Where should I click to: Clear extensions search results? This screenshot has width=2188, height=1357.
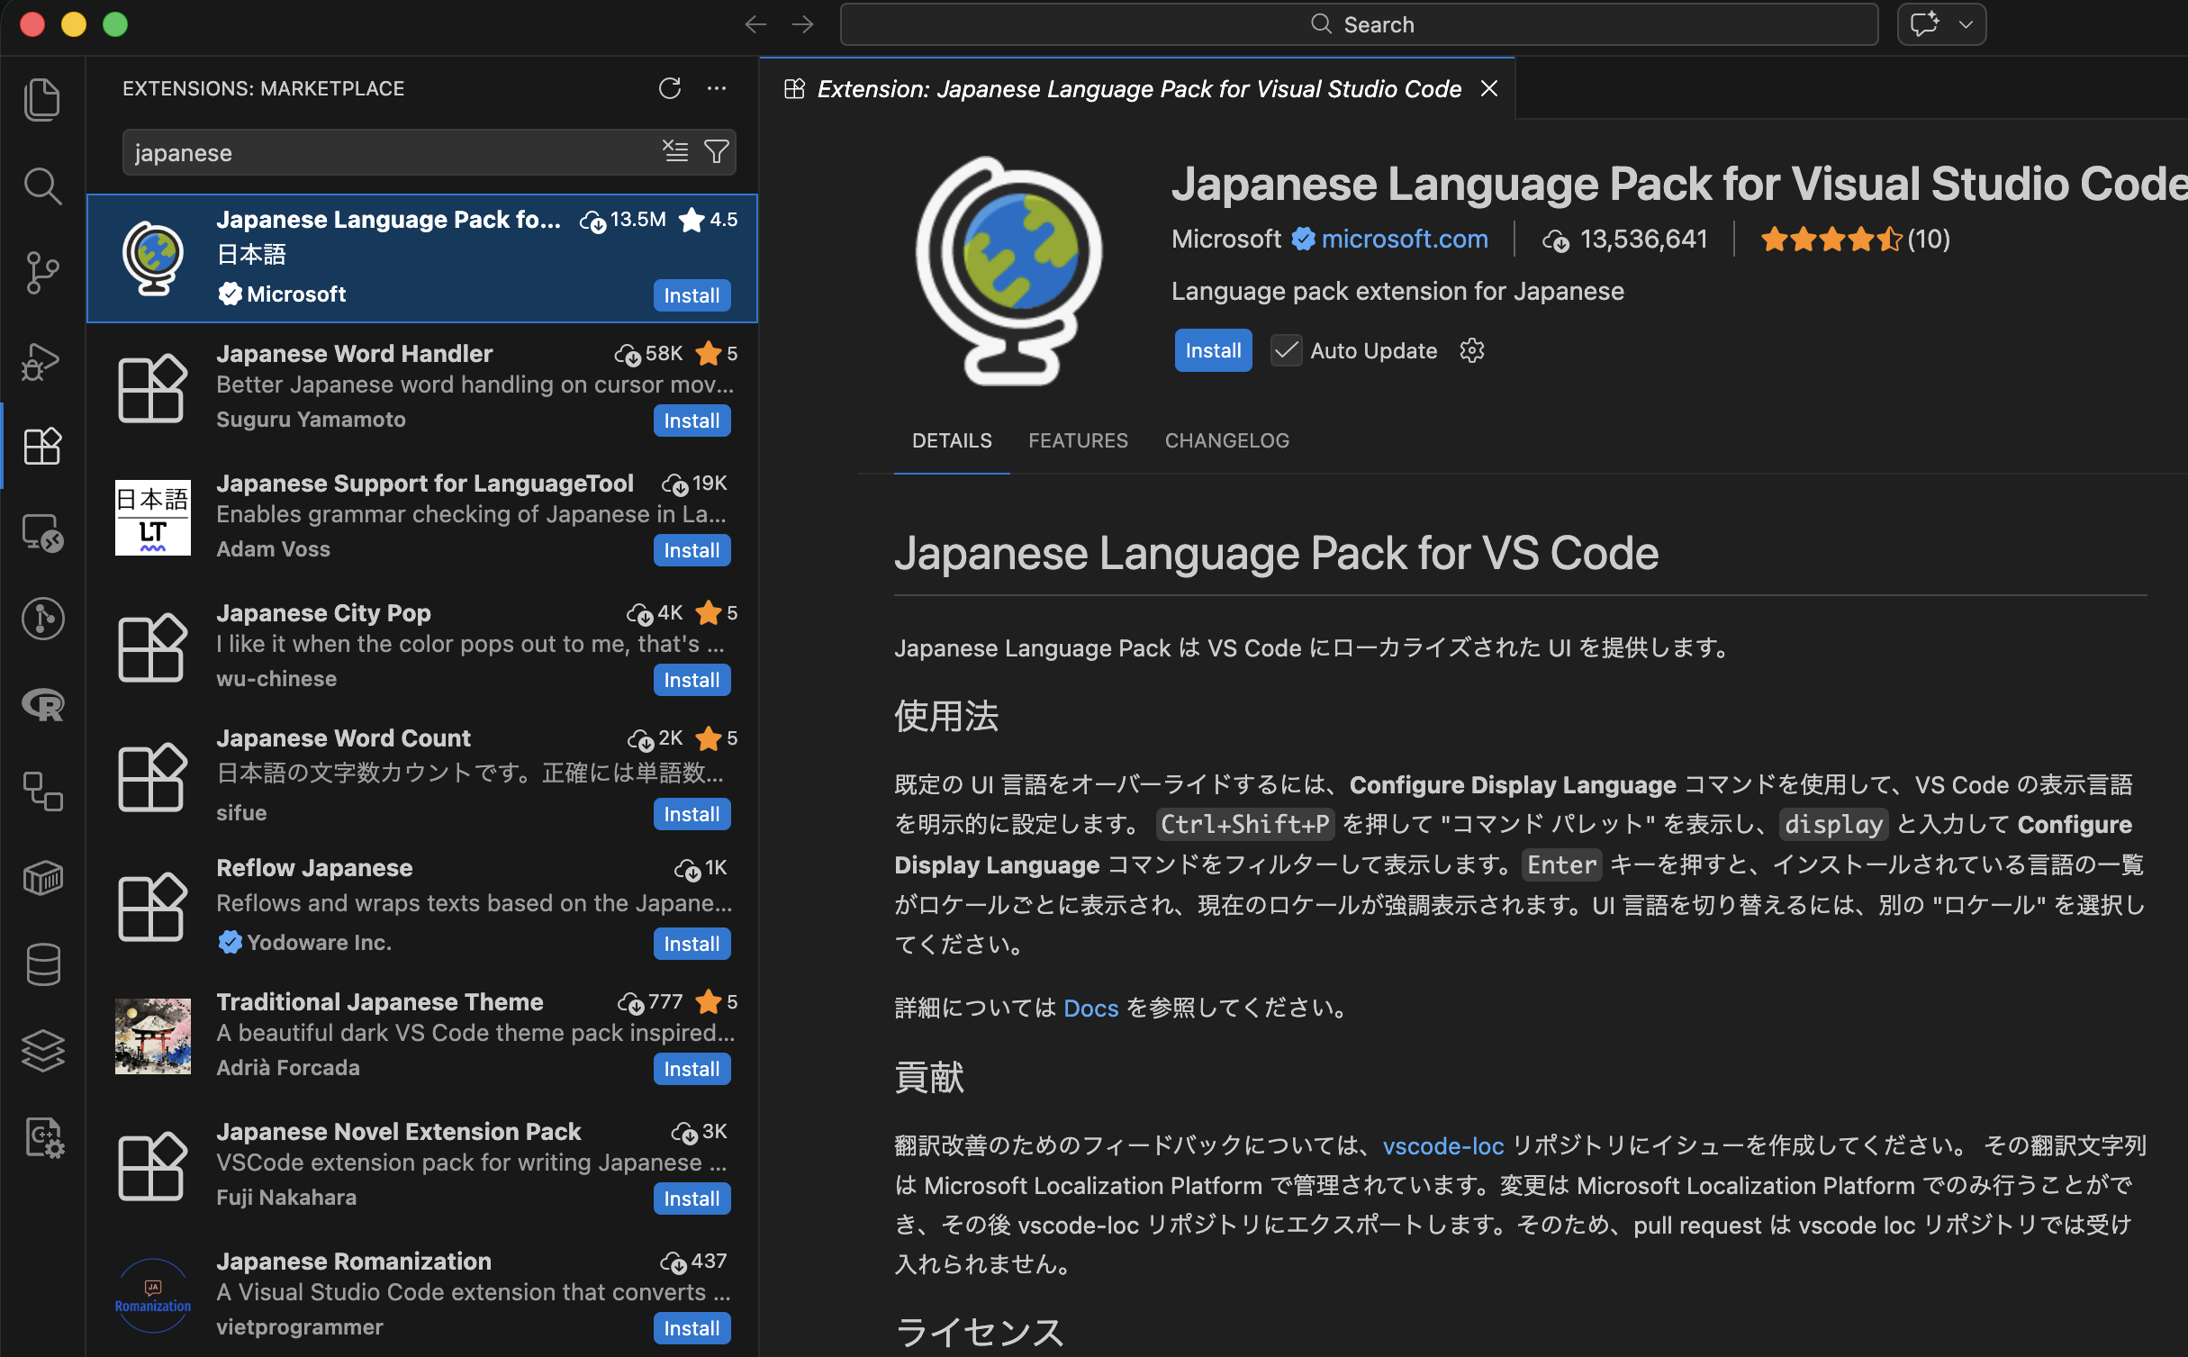[x=675, y=151]
